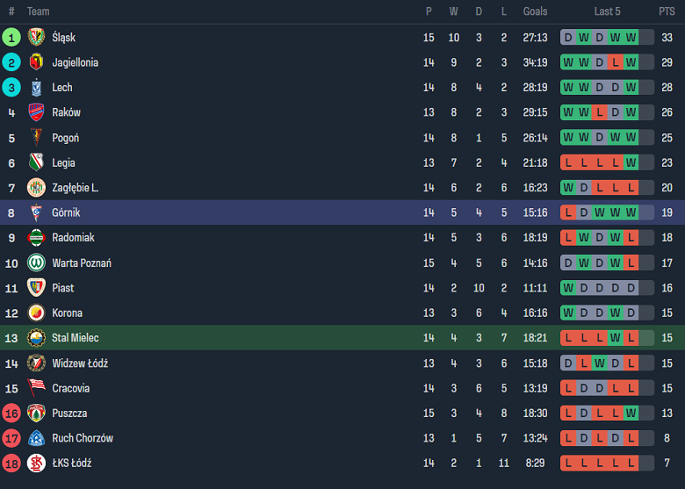This screenshot has width=685, height=489.
Task: Click the red position 18 rank badge
Action: (11, 463)
